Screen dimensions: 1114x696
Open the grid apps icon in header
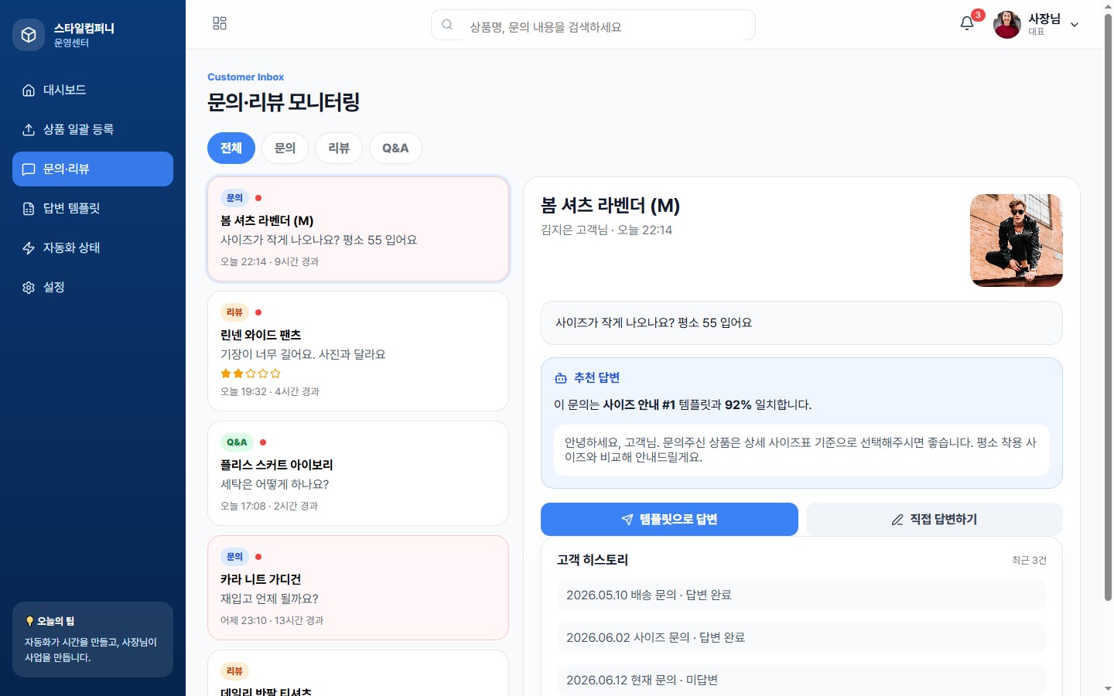(x=220, y=23)
